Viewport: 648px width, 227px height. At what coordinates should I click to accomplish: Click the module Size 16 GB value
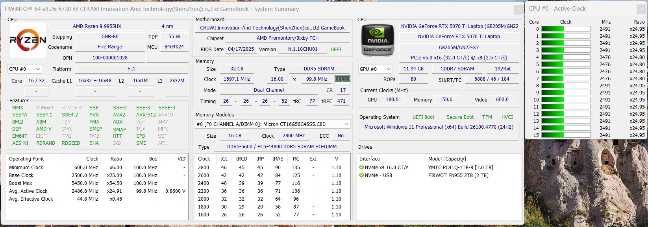click(x=235, y=136)
